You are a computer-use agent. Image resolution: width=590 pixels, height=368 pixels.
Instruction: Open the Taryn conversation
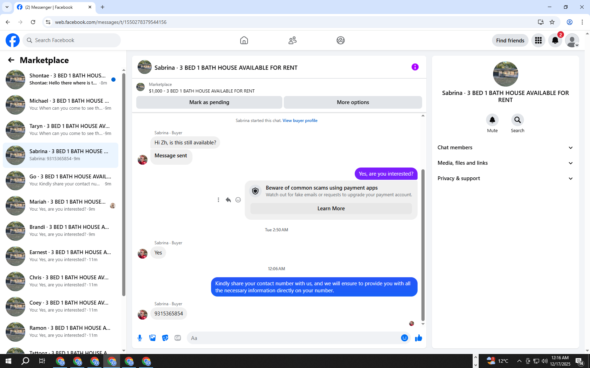pyautogui.click(x=61, y=130)
